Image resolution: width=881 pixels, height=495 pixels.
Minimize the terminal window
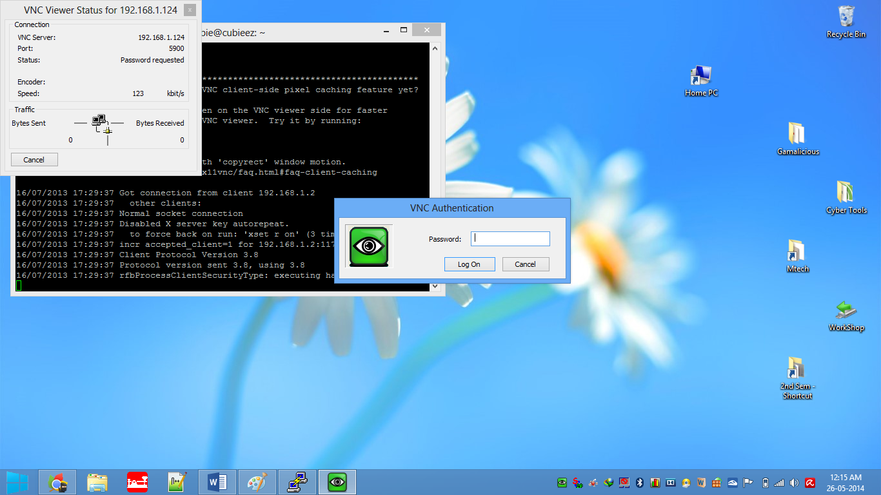coord(386,30)
